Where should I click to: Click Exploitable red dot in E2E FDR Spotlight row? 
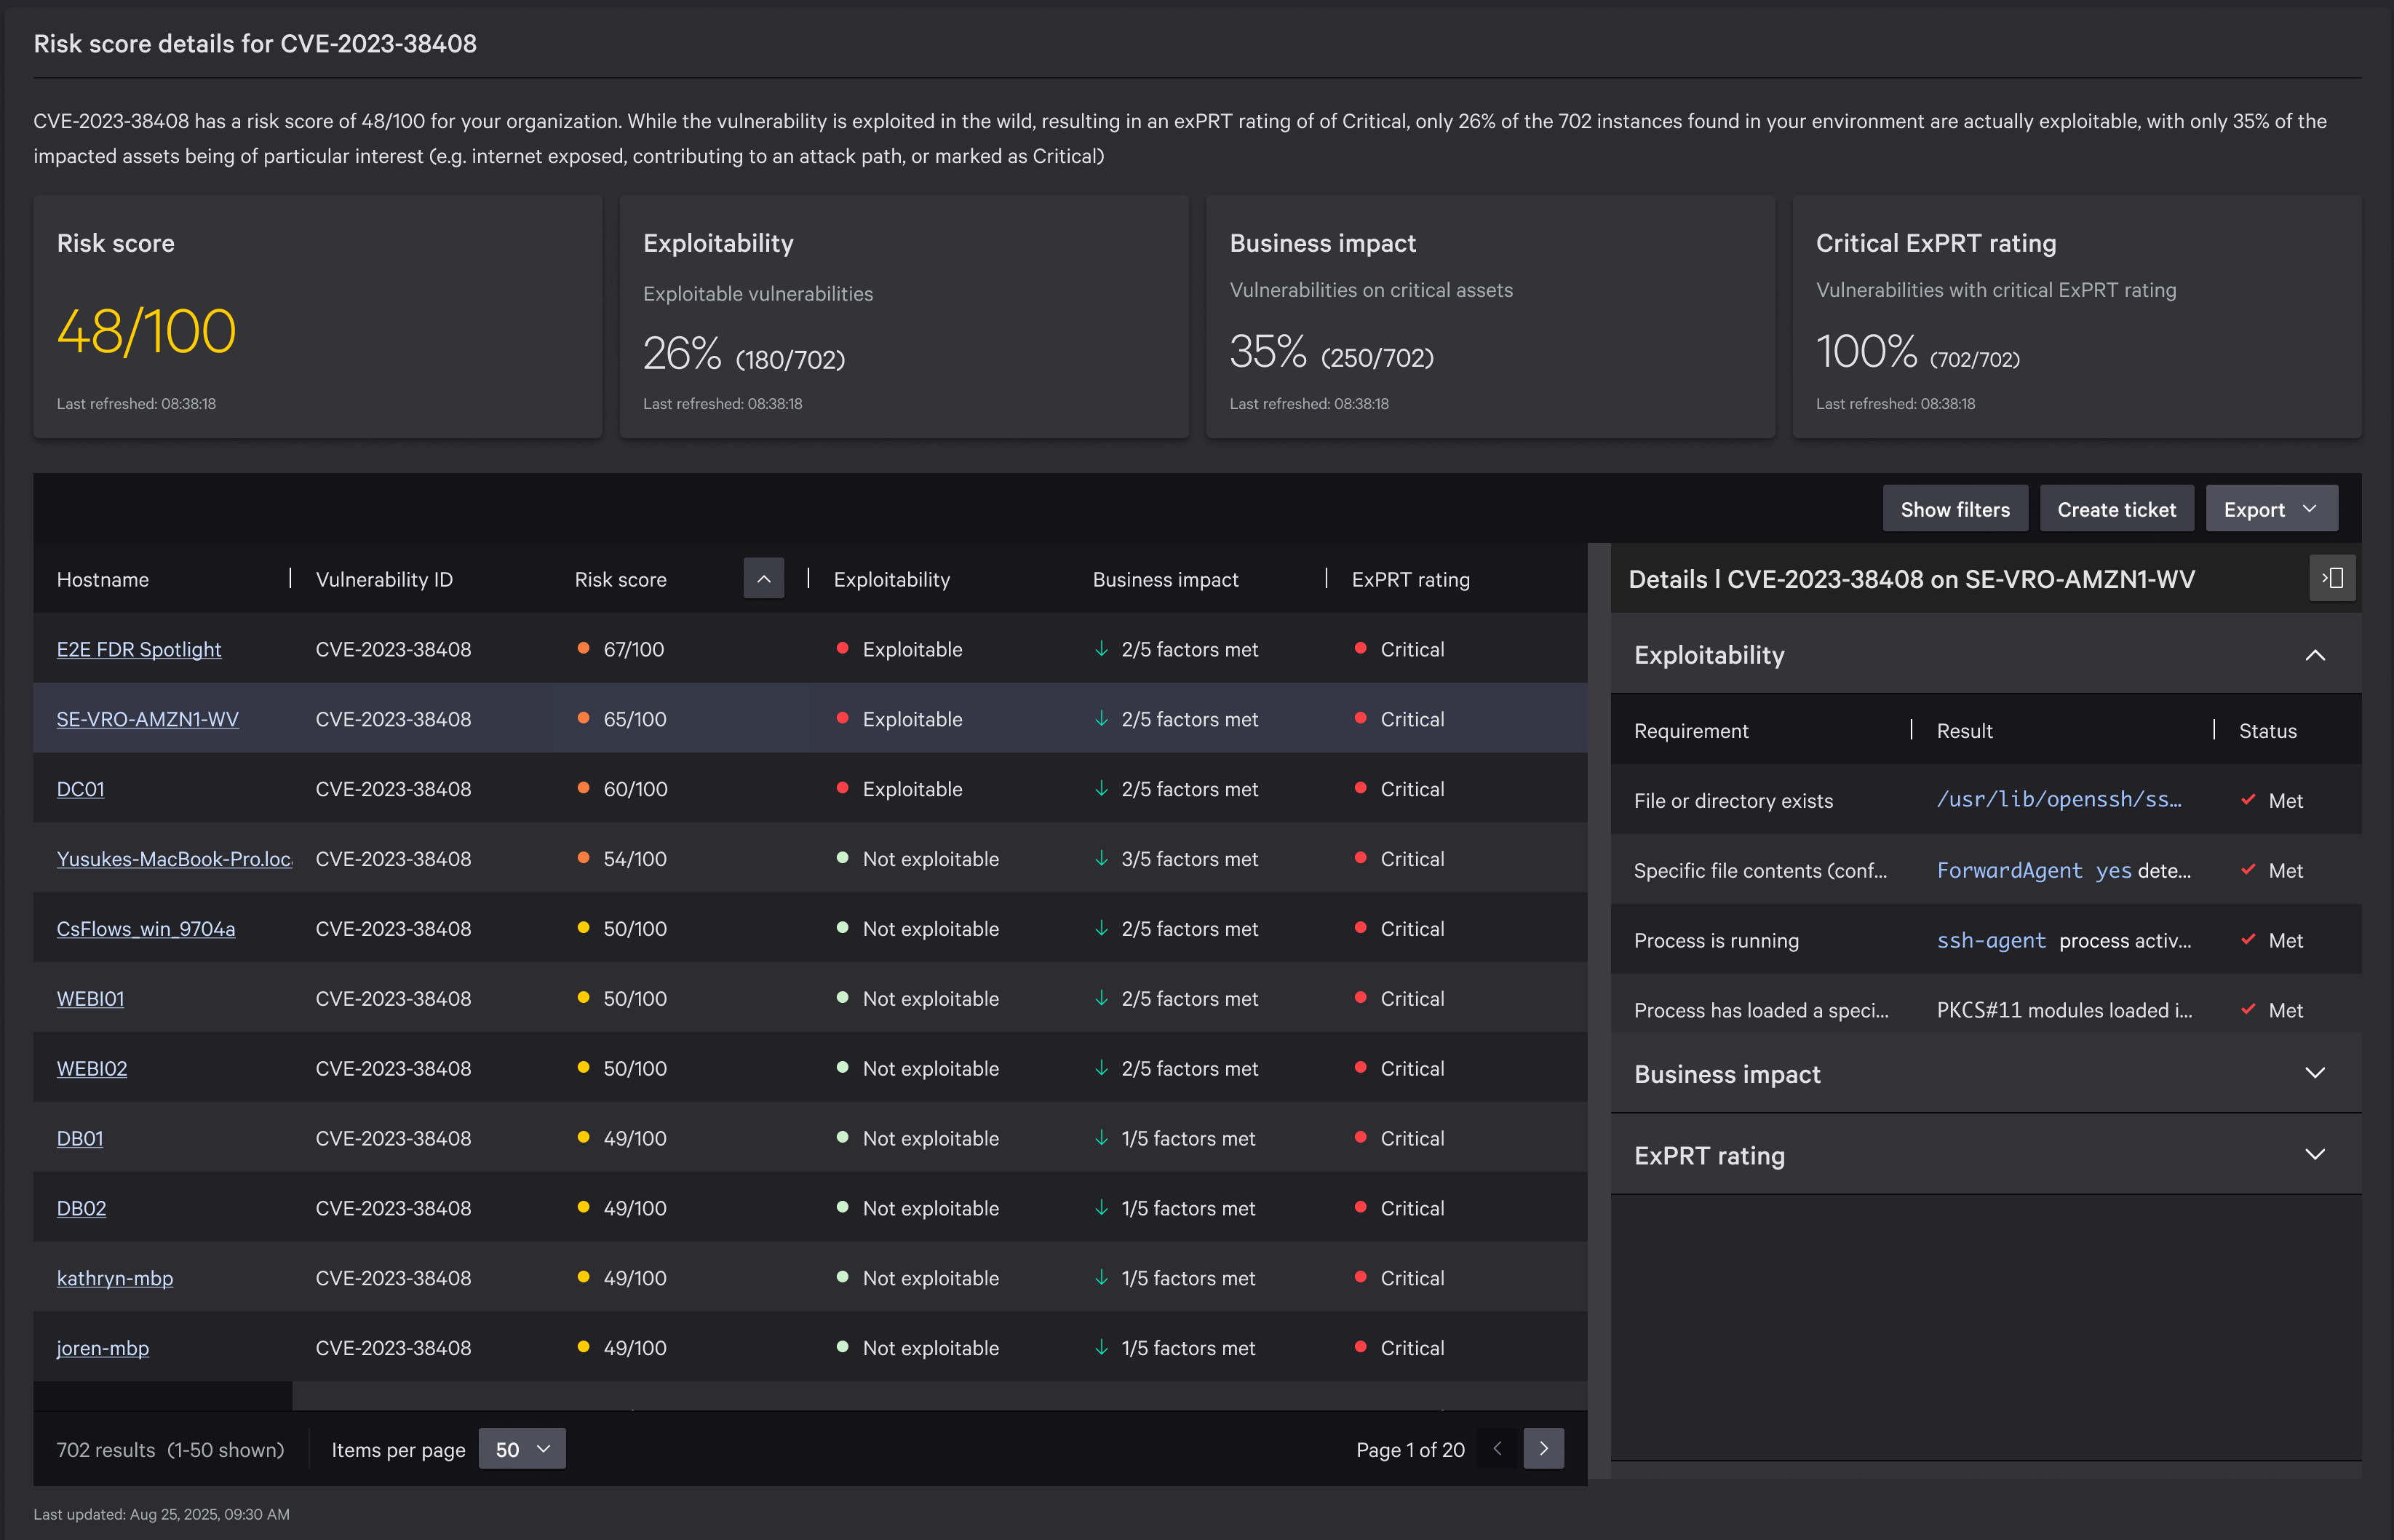(x=842, y=649)
